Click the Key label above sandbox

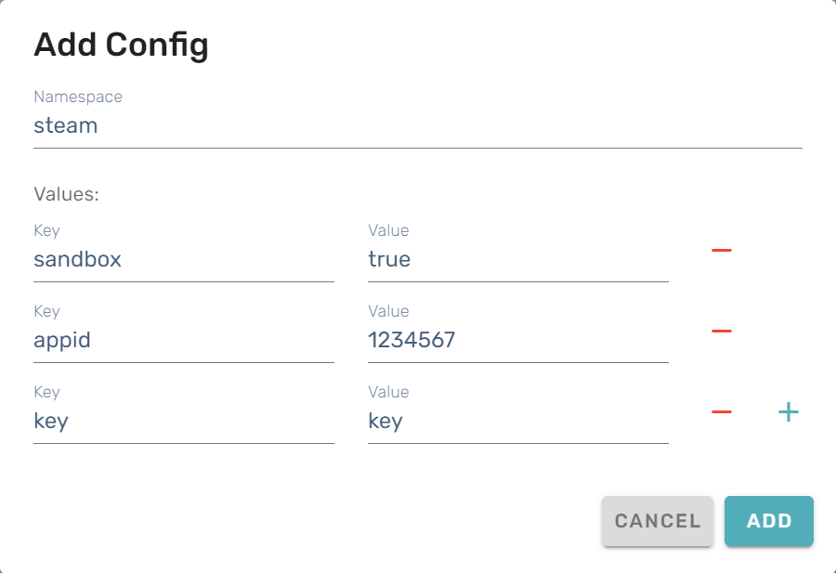click(46, 230)
